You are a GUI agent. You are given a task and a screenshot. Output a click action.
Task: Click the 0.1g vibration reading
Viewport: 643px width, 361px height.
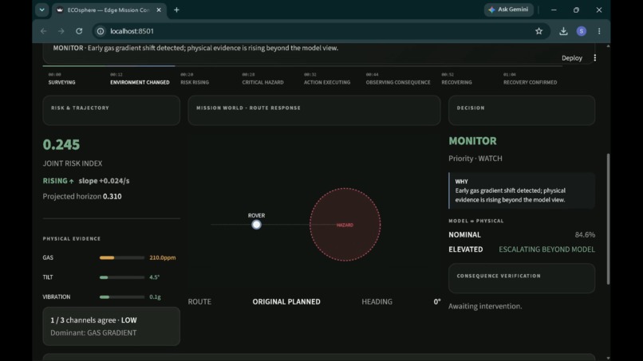click(155, 297)
